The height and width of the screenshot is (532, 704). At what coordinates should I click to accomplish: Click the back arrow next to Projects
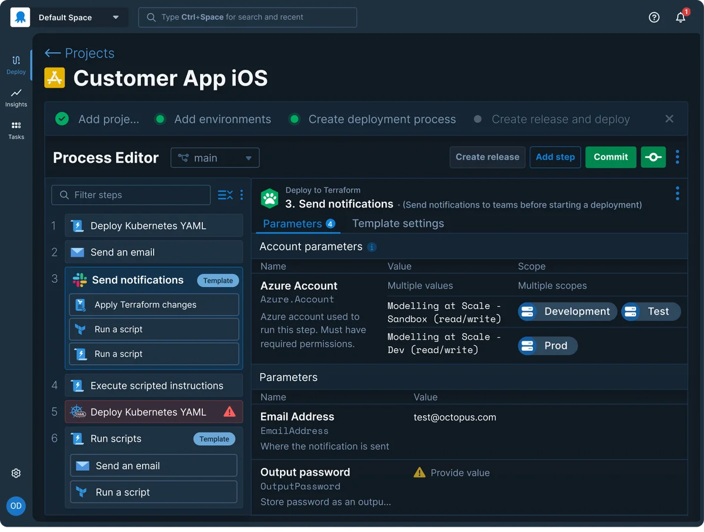53,53
